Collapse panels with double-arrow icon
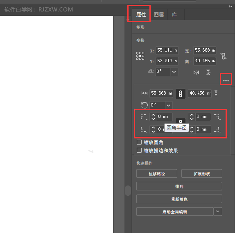The width and height of the screenshot is (235, 233). coord(230,7)
